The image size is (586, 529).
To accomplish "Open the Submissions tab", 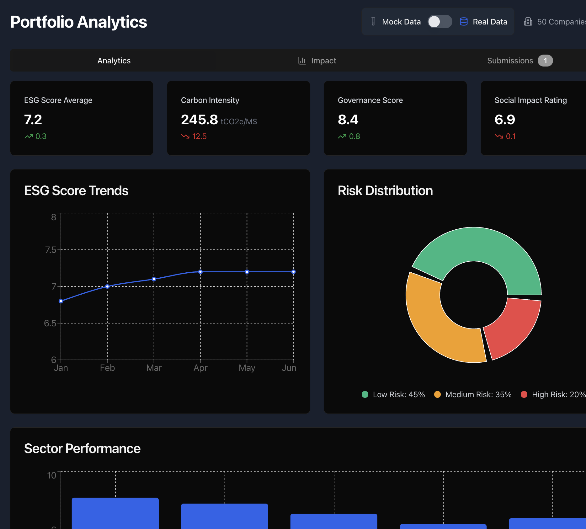I will click(x=510, y=61).
